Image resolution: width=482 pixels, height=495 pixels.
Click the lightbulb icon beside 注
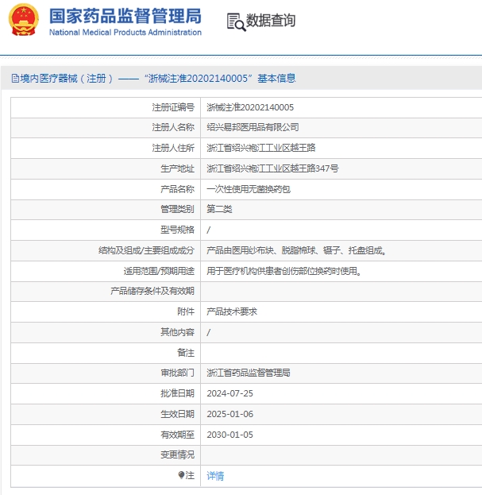181,475
